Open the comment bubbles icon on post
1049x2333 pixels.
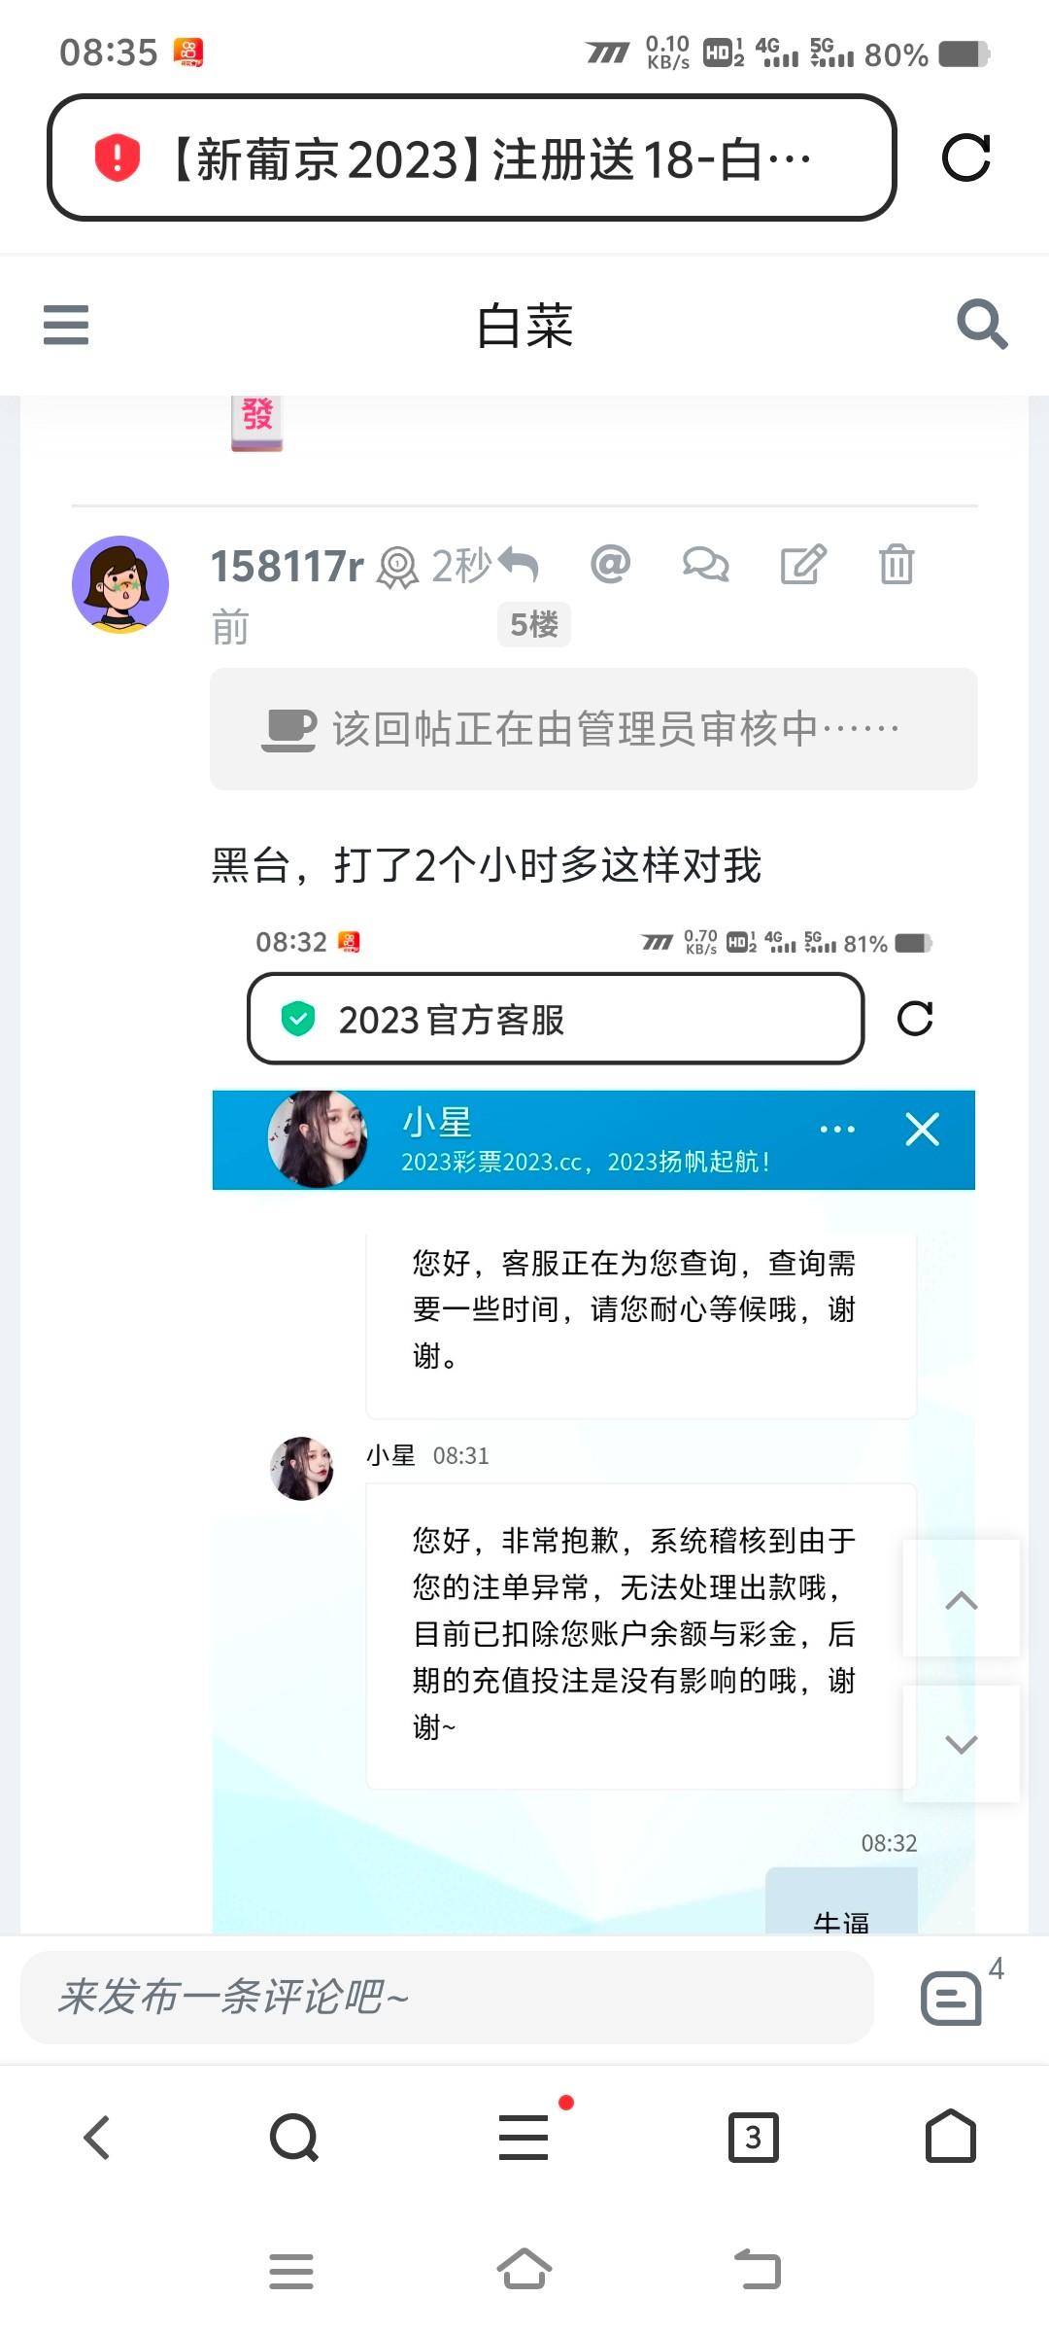(x=705, y=564)
